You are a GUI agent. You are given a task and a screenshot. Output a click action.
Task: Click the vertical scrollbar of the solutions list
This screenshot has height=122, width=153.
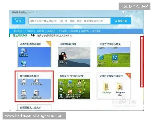tap(142, 62)
